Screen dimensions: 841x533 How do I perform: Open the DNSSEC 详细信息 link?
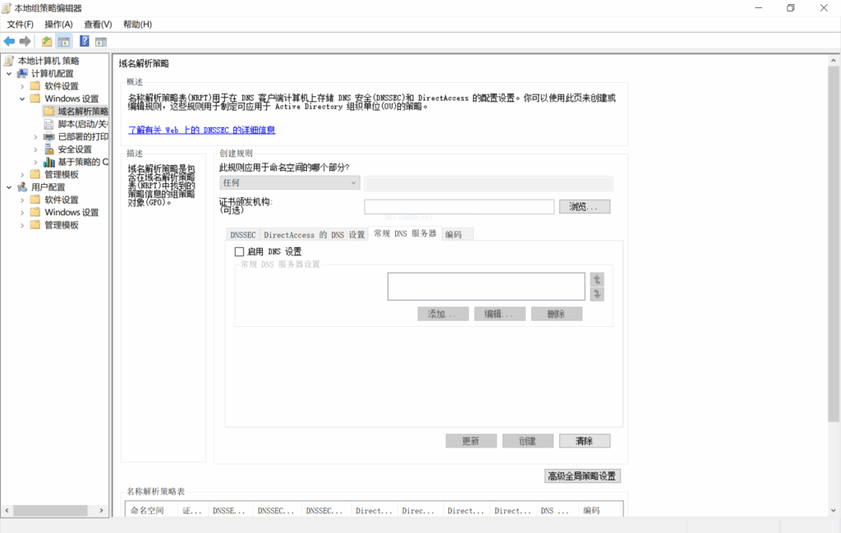(201, 129)
